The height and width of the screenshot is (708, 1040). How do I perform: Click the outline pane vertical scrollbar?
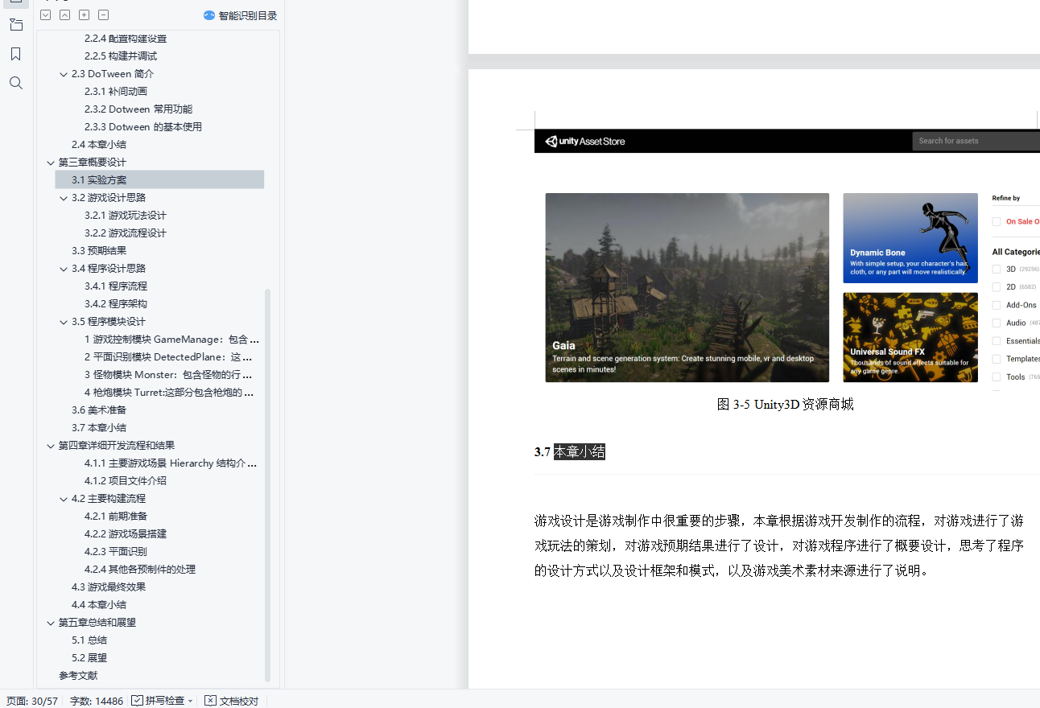[x=268, y=486]
